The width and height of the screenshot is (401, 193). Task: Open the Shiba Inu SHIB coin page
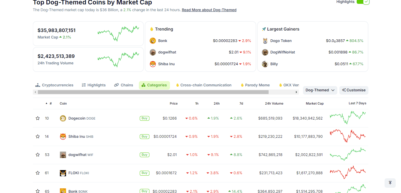[81, 137]
